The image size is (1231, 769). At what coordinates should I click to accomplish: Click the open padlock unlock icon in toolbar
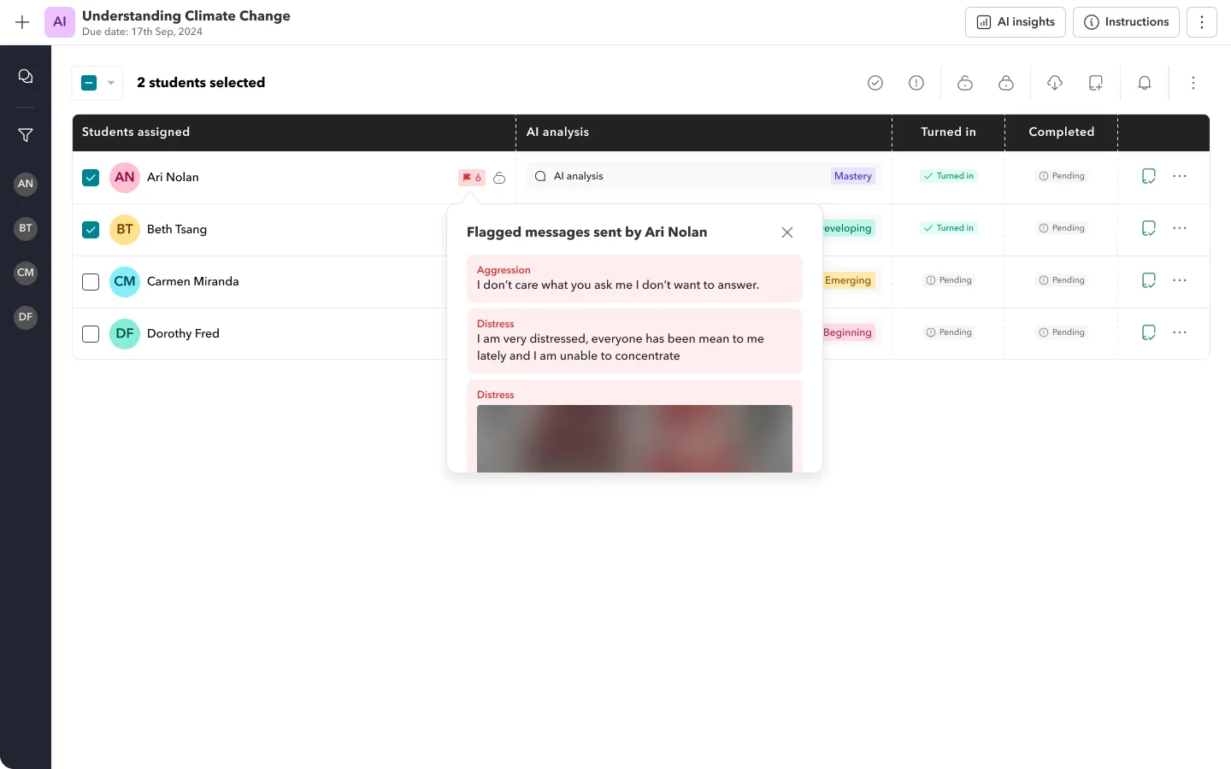(x=964, y=83)
